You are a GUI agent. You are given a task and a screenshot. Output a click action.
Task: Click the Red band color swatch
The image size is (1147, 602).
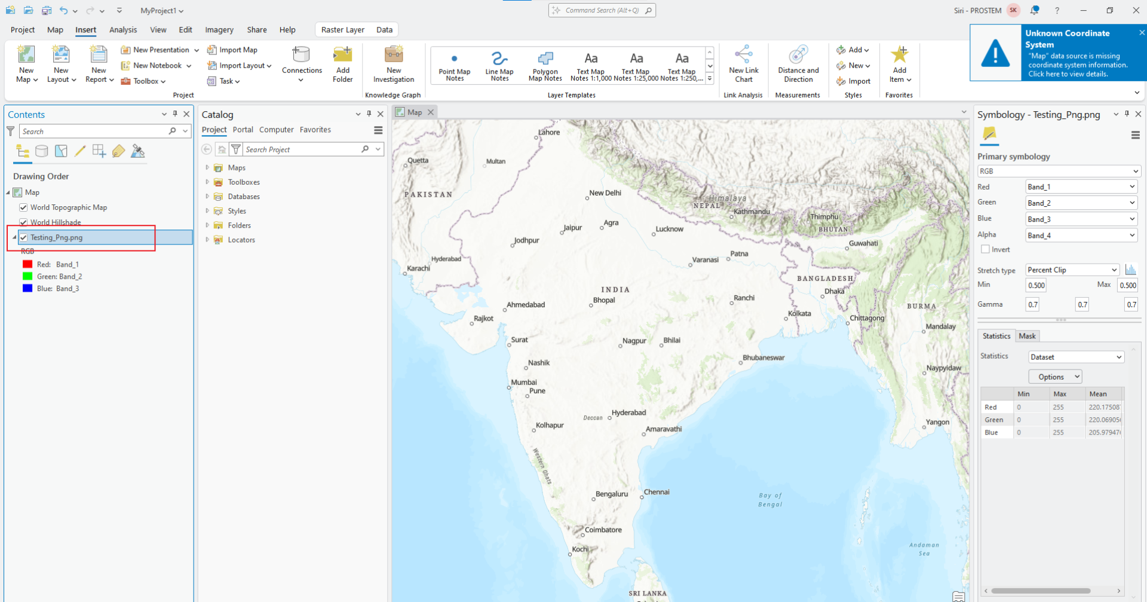[x=27, y=264]
